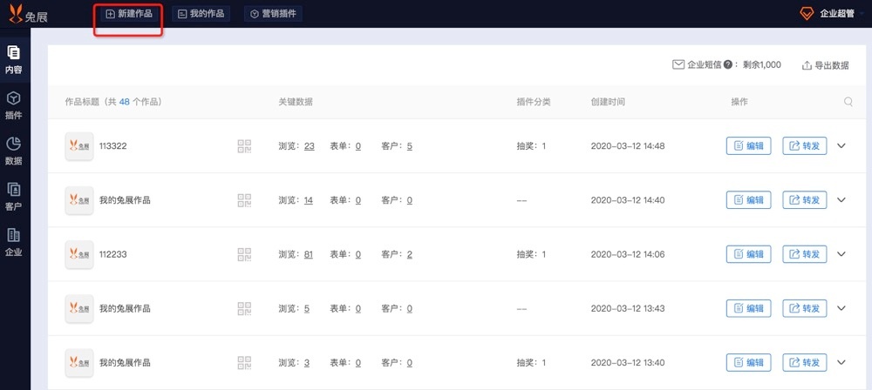This screenshot has width=872, height=390.
Task: Expand more options for work created 14:40
Action: click(841, 200)
